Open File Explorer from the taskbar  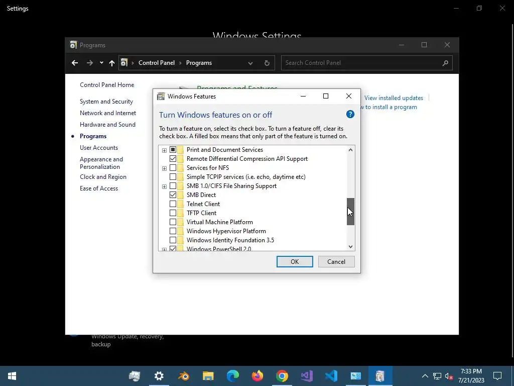pos(208,376)
